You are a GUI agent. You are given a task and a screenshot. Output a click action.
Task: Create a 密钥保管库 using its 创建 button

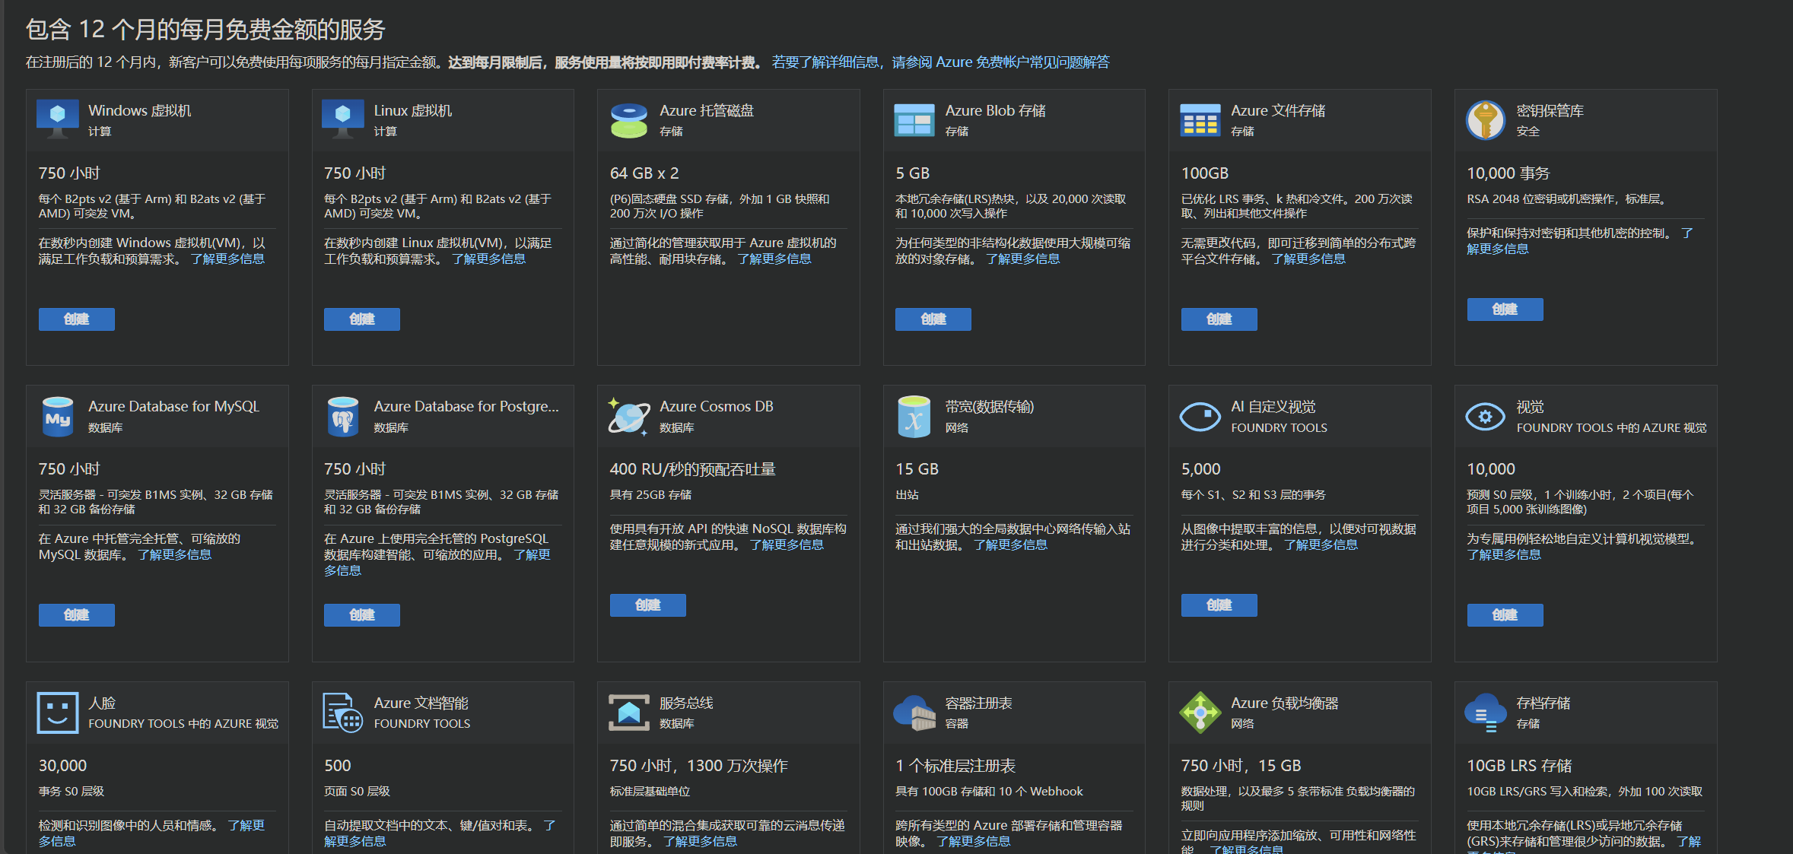click(x=1505, y=310)
